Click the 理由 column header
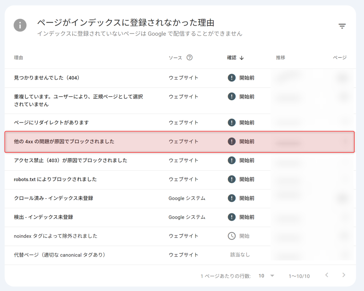The image size is (364, 291). pyautogui.click(x=18, y=57)
